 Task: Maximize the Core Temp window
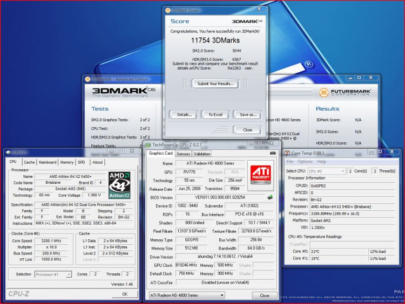coord(381,152)
